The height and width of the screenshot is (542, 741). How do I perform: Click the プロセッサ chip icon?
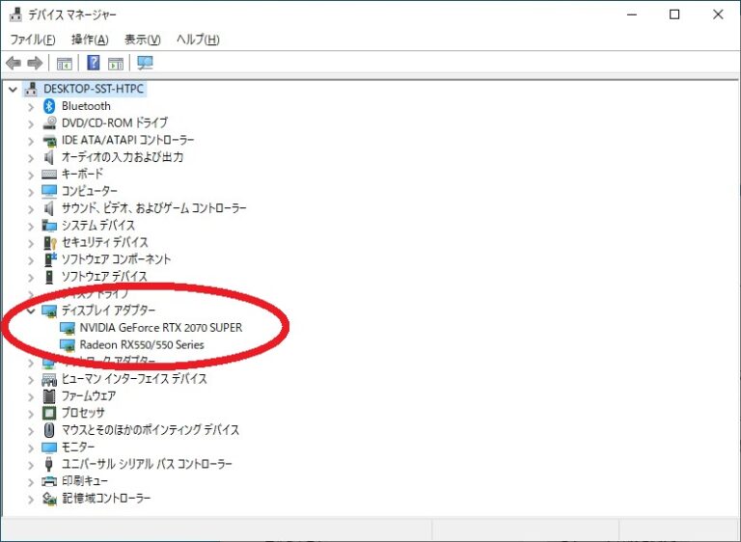(x=50, y=413)
